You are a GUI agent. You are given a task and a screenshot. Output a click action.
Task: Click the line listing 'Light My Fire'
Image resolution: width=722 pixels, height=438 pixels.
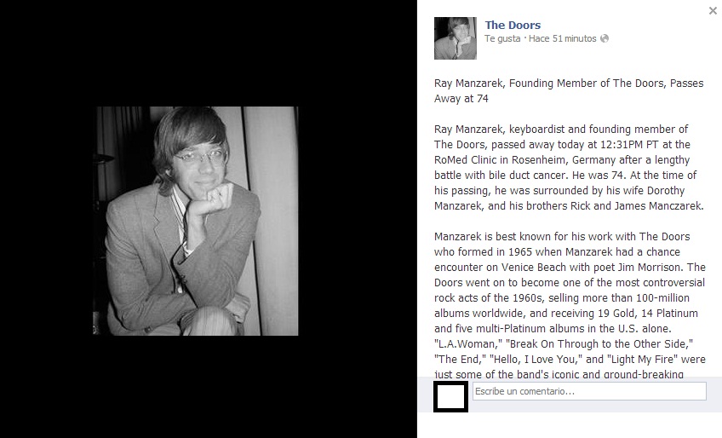coord(570,359)
